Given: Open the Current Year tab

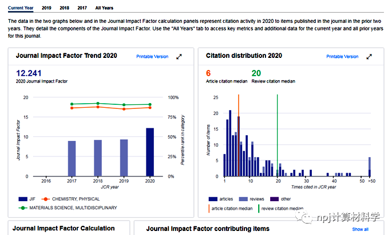Looking at the screenshot, I should point(21,8).
